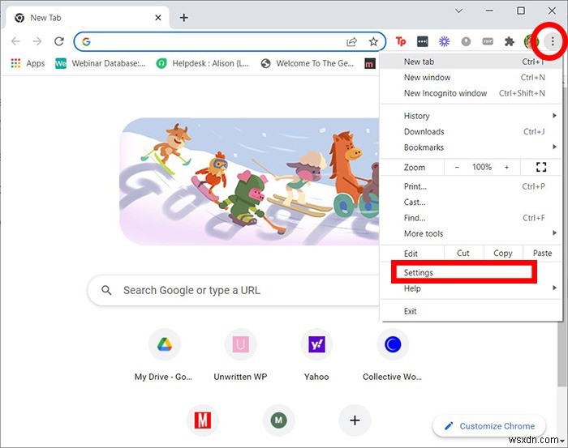Click the forward navigation arrow
This screenshot has width=568, height=448.
37,41
